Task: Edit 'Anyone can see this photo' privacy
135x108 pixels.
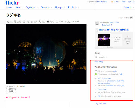Action: [x=121, y=74]
